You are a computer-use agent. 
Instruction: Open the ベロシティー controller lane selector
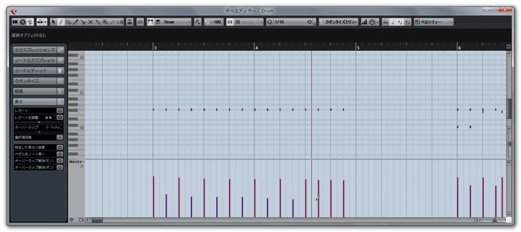point(76,162)
